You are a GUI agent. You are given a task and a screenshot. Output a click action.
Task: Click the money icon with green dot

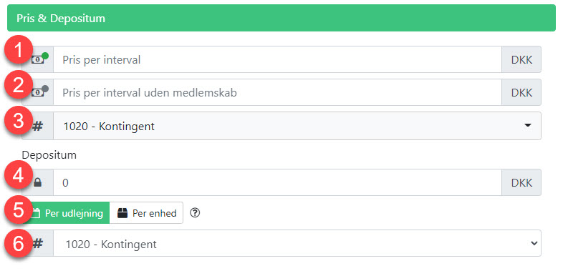click(39, 59)
